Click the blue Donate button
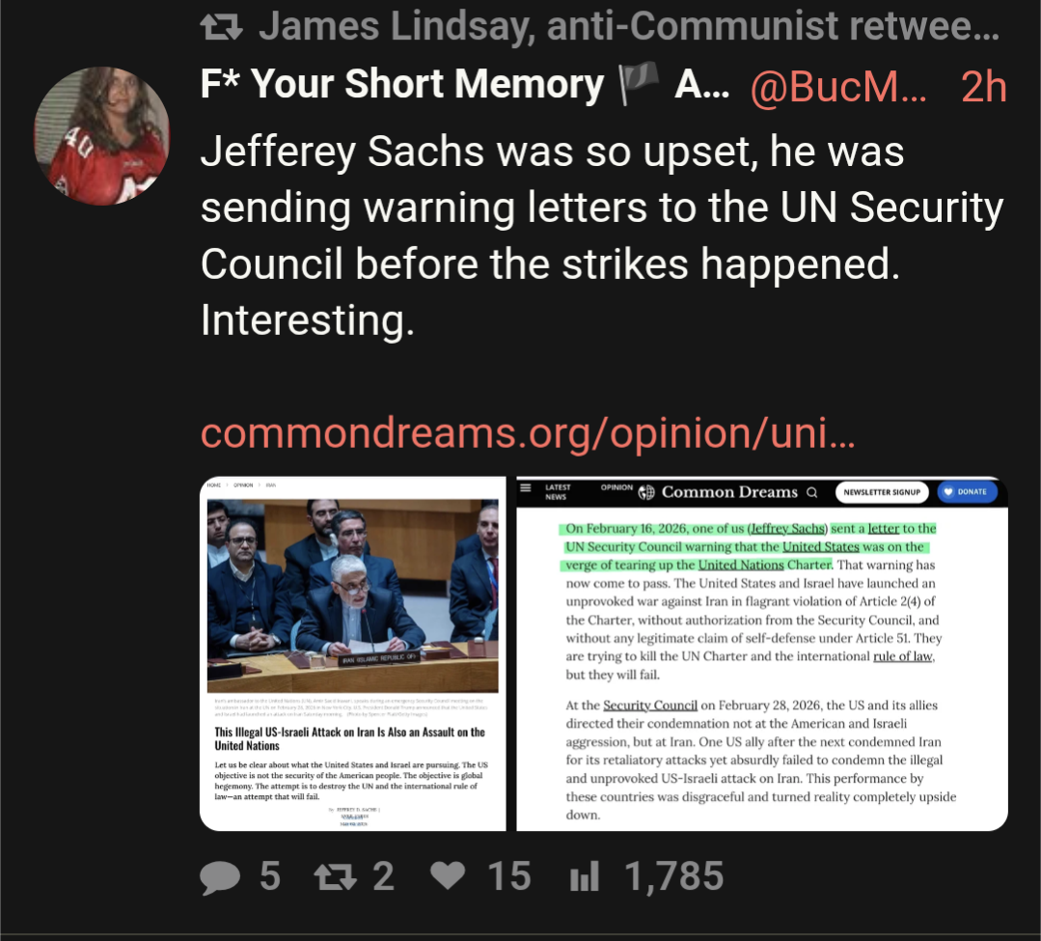Screen dimensions: 1041x941 (967, 492)
